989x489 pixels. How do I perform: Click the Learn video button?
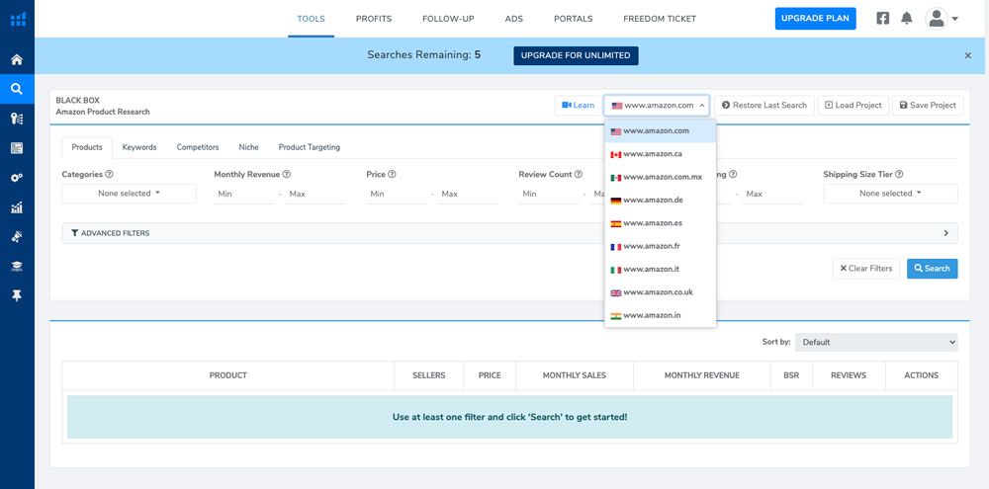tap(578, 106)
